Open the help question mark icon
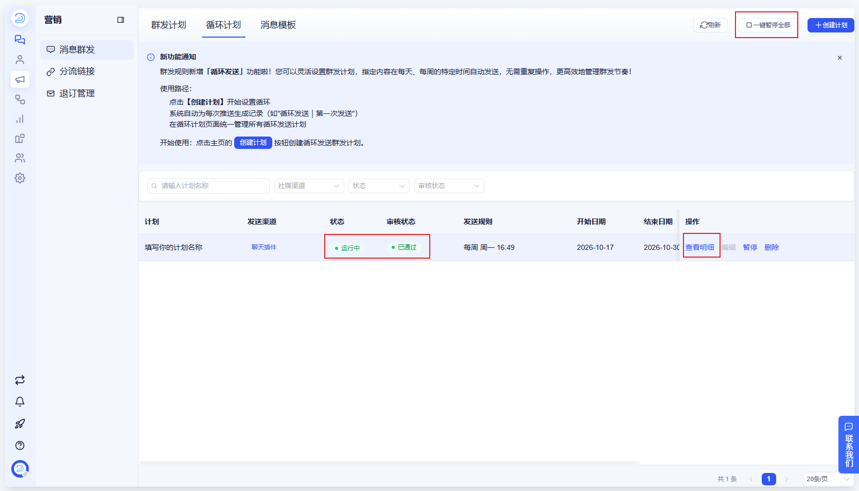859x491 pixels. tap(20, 446)
